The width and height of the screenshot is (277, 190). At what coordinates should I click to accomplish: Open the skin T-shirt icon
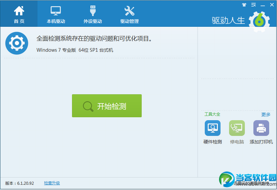coord(244,5)
